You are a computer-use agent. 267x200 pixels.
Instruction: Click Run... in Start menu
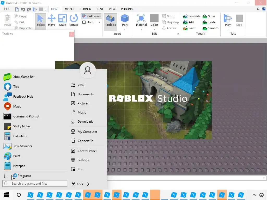pyautogui.click(x=78, y=169)
